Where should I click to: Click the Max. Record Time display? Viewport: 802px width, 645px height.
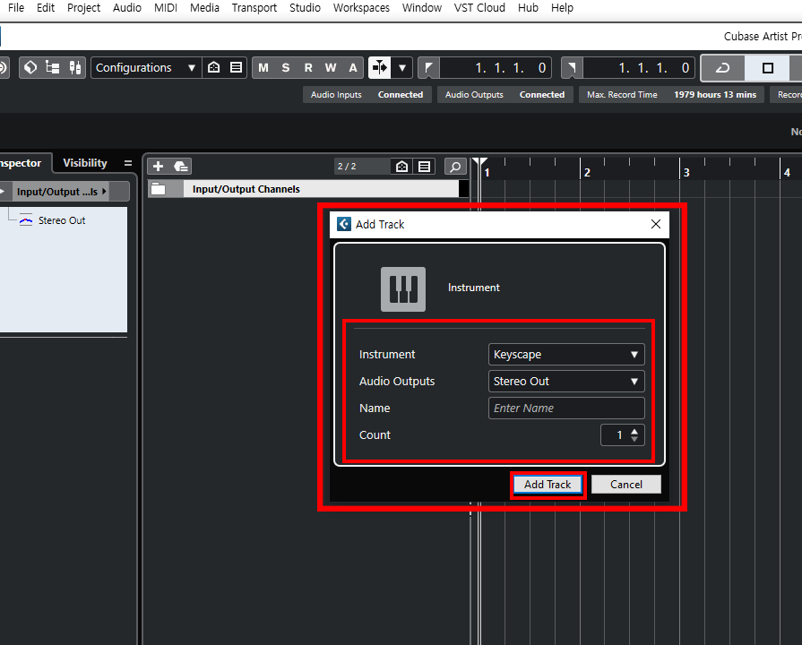click(x=671, y=95)
